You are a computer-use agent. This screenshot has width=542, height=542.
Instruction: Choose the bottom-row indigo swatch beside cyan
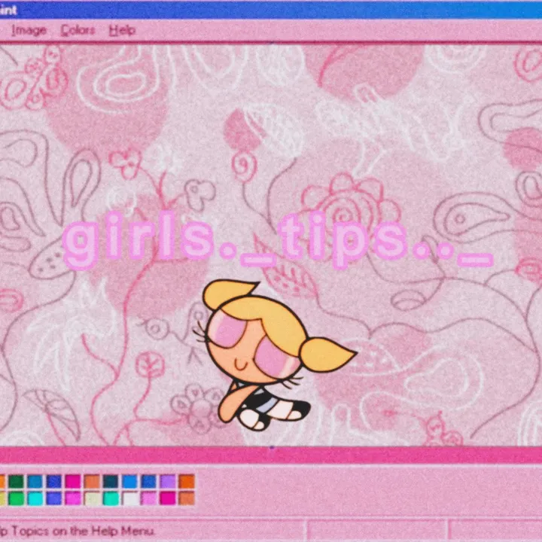[x=54, y=498]
